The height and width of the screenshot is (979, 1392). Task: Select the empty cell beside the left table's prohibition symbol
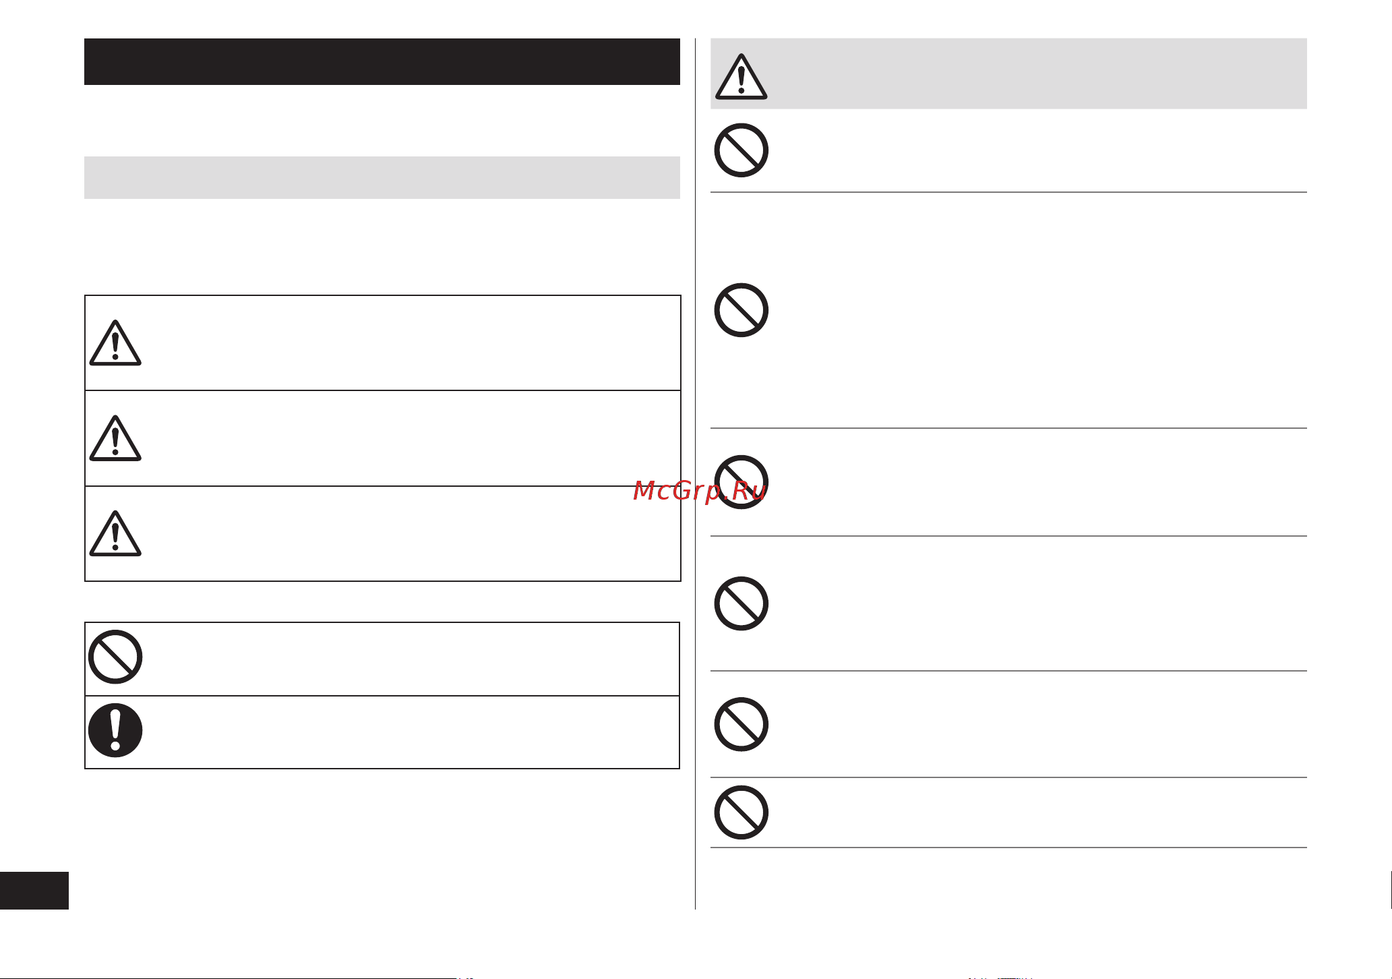click(413, 659)
